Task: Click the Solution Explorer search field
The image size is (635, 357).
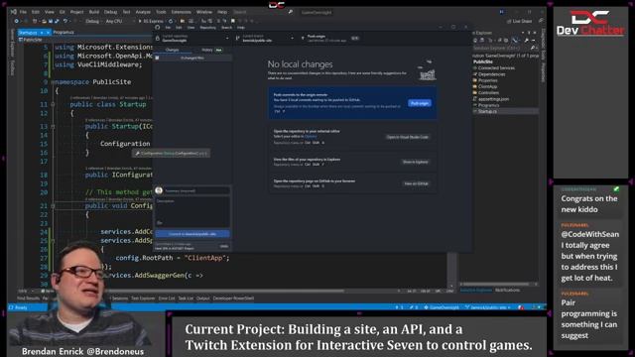Action: [x=505, y=49]
